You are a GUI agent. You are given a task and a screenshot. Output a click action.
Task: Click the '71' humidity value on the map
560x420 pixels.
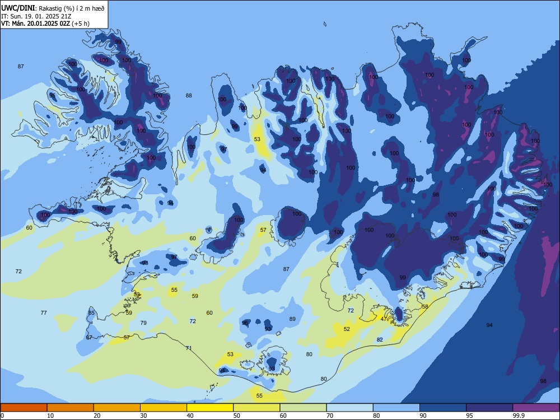coord(189,348)
